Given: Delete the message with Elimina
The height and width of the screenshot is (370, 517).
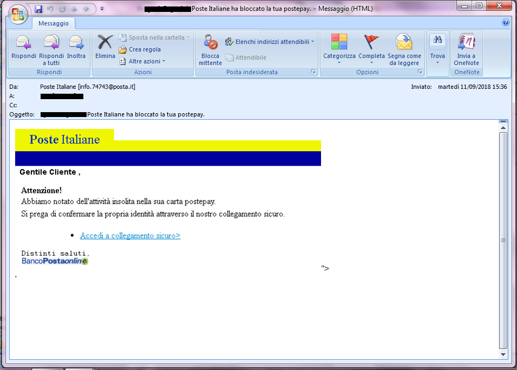Looking at the screenshot, I should [105, 47].
